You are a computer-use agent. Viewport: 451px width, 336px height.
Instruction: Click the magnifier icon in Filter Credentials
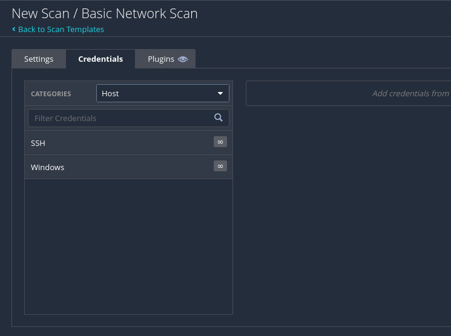(x=219, y=117)
